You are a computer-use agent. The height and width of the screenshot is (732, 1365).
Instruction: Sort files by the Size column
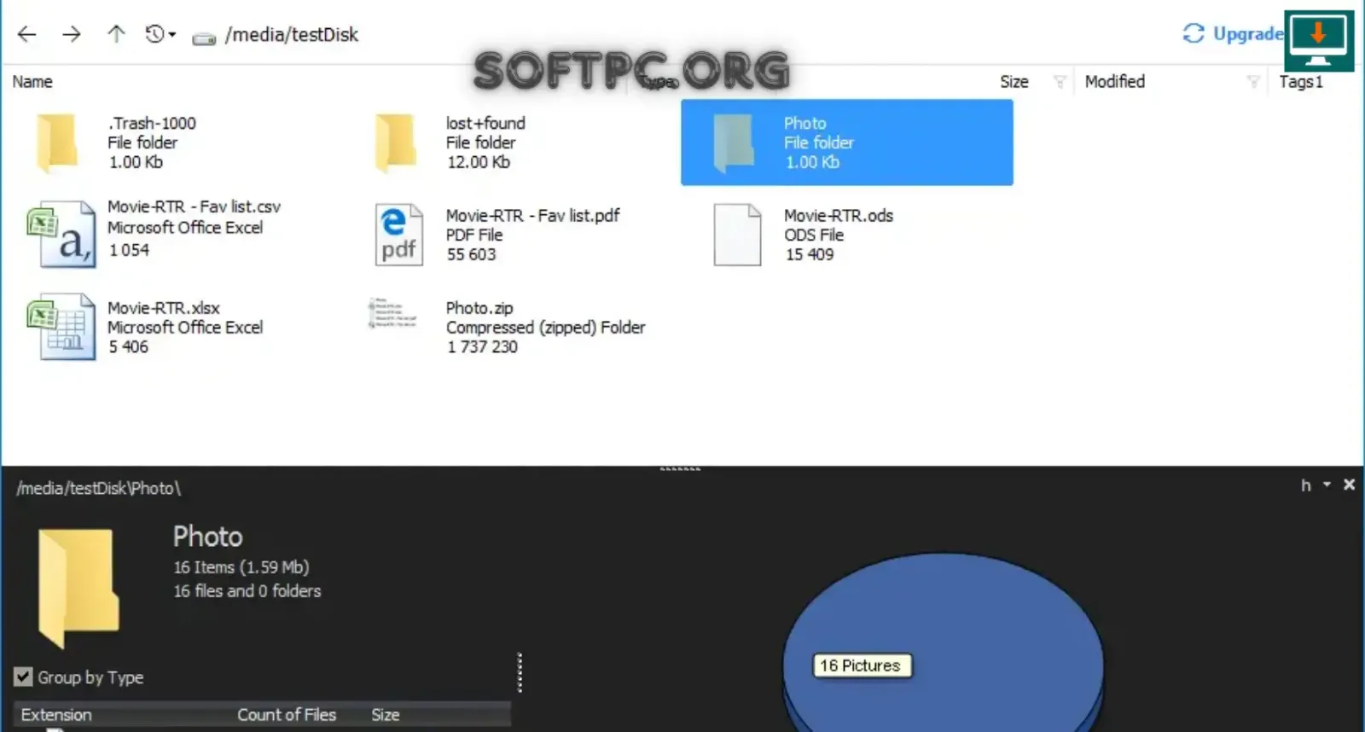[x=1014, y=82]
